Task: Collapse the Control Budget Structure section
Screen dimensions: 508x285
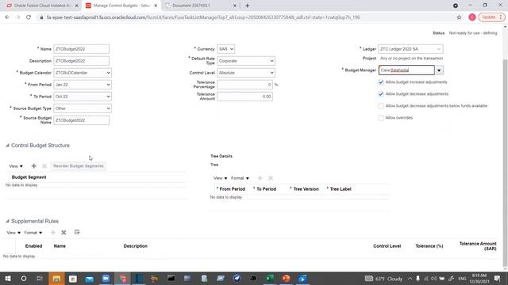Action: coord(7,146)
